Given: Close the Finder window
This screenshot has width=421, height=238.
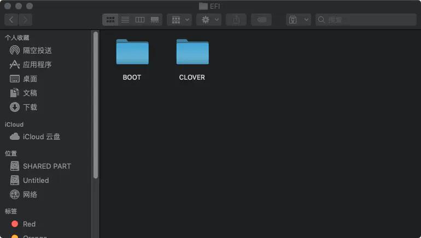Looking at the screenshot, I should click(8, 6).
